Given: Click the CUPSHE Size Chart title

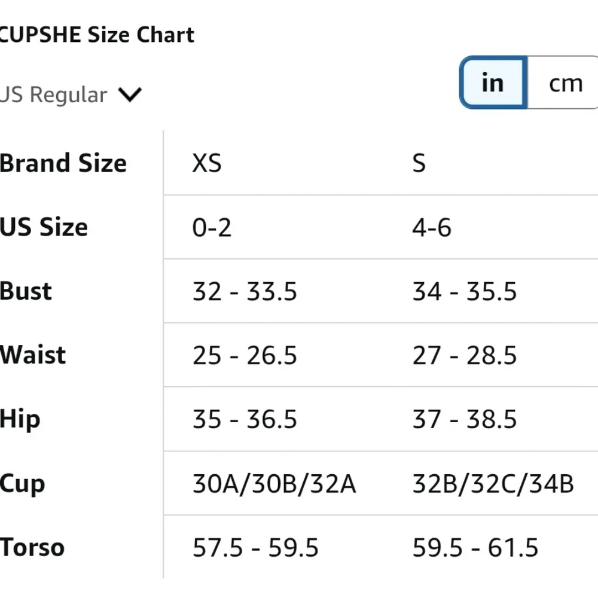Looking at the screenshot, I should [x=97, y=35].
